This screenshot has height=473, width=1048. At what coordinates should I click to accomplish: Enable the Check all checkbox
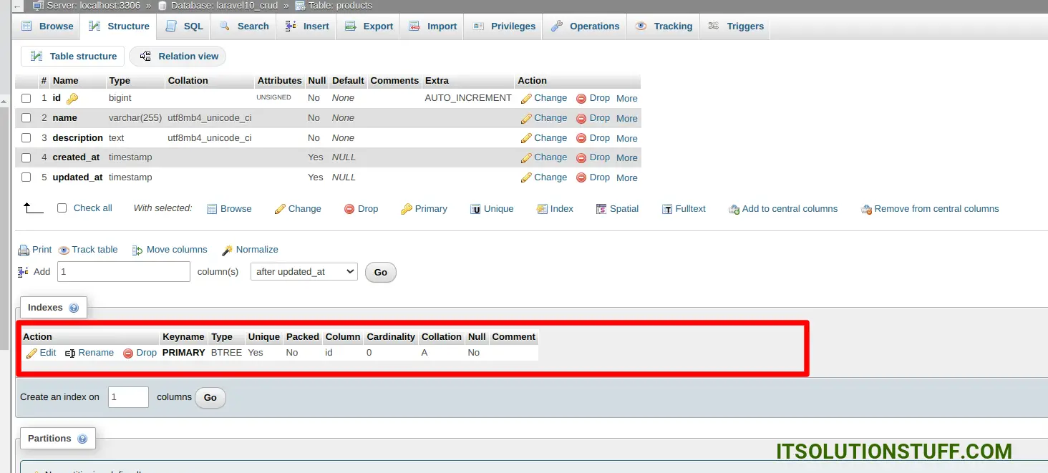click(x=62, y=208)
